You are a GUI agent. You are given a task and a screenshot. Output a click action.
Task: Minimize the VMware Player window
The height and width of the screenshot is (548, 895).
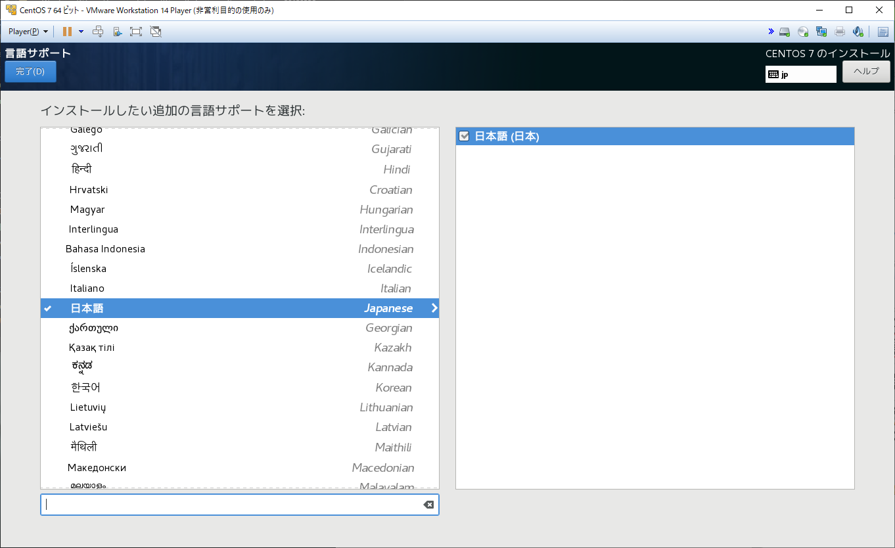[819, 10]
